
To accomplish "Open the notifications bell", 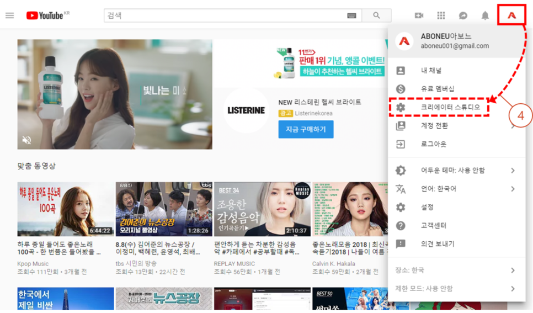I will click(485, 15).
